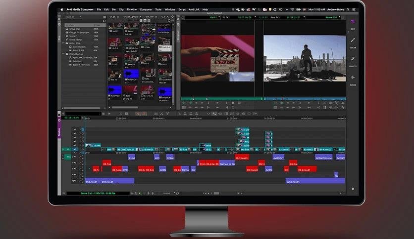Adjust the timeline zoom slider at bottom
The height and width of the screenshot is (239, 414).
[x=216, y=193]
